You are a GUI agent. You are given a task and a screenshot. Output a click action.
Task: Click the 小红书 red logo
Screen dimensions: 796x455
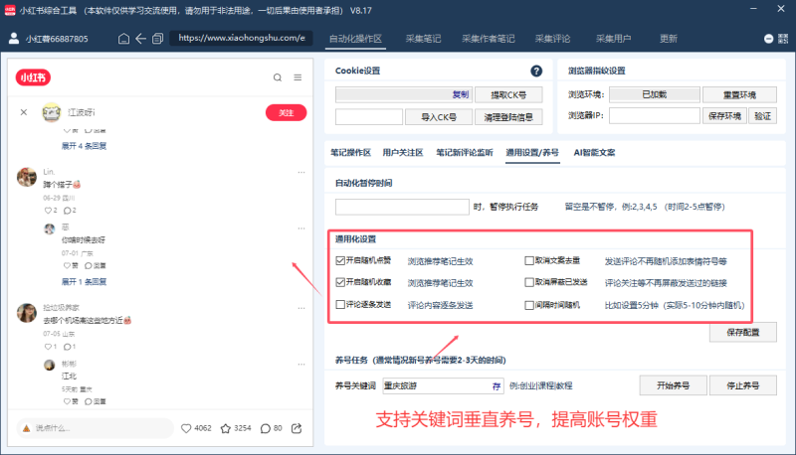point(33,77)
